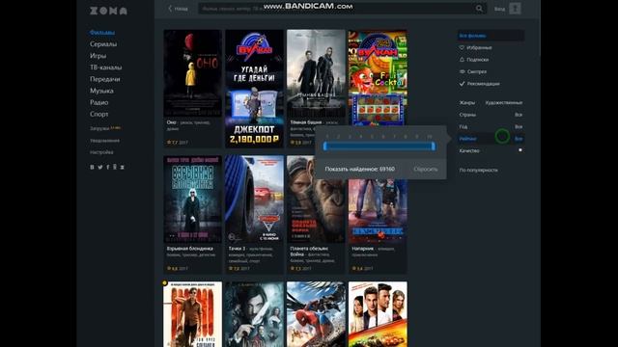Click Тачки 3 title text
618x347 pixels.
(237, 249)
